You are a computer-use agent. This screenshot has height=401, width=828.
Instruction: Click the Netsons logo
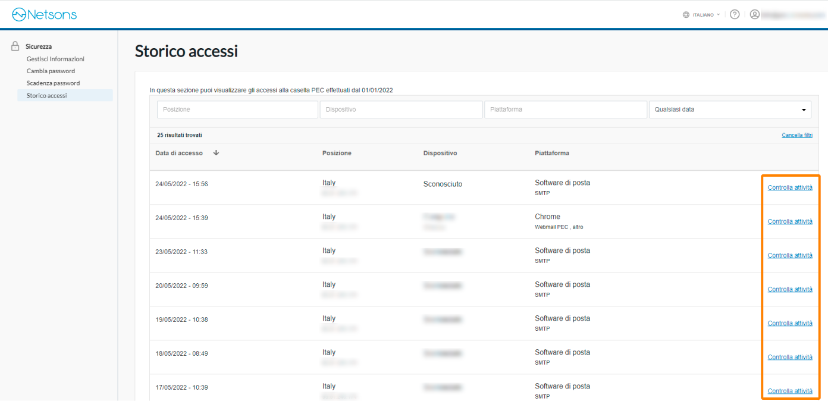click(45, 14)
